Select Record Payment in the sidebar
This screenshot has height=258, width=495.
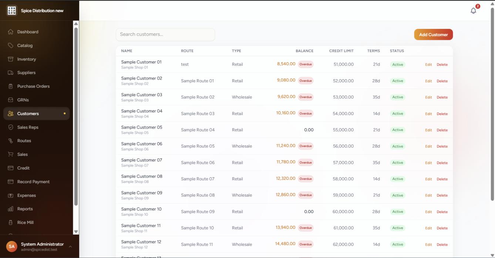coord(36,182)
